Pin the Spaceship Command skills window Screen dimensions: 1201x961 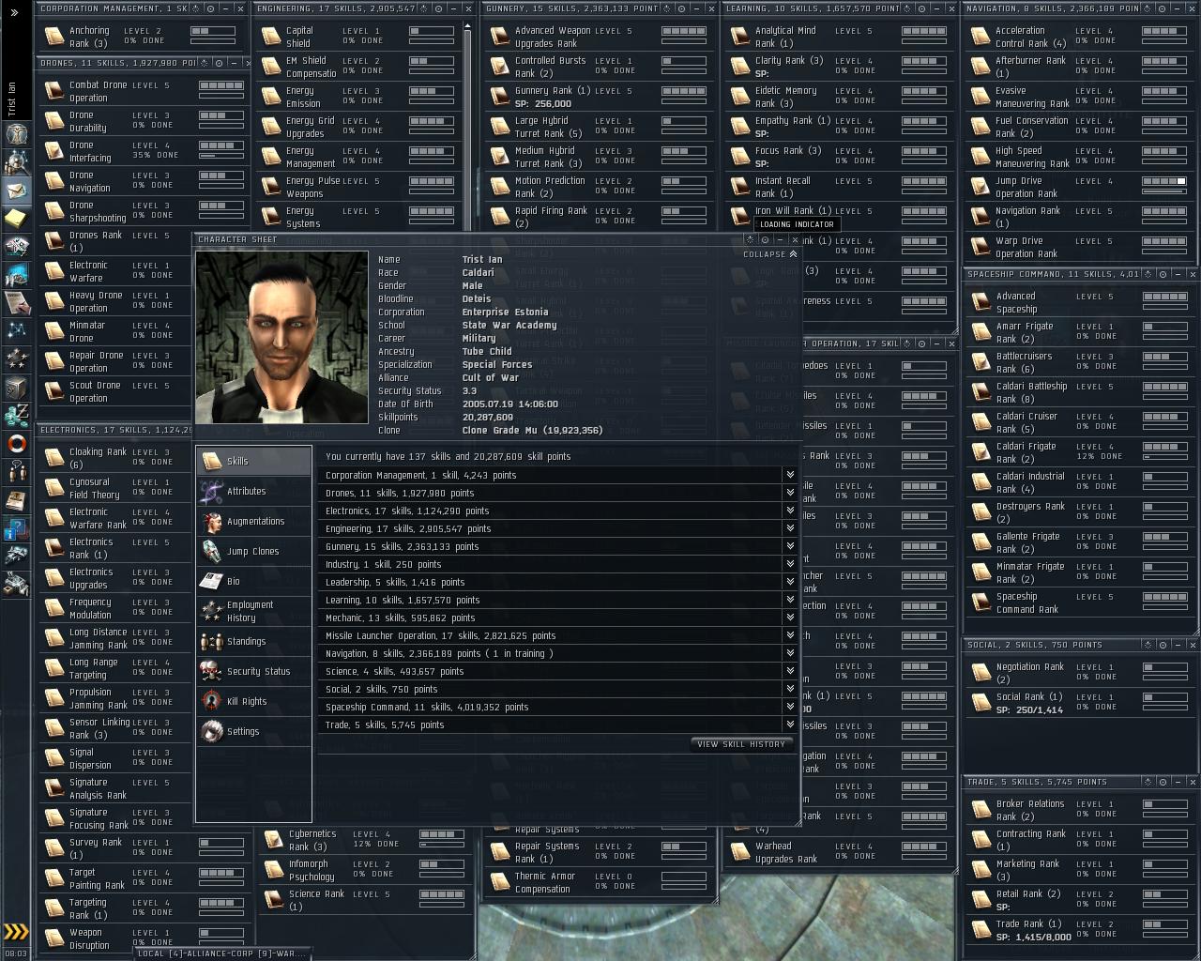coord(1163,274)
